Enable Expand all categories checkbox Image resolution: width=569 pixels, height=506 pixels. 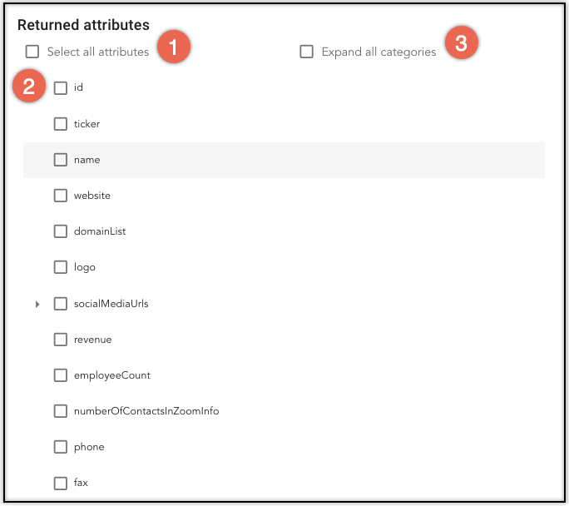307,52
